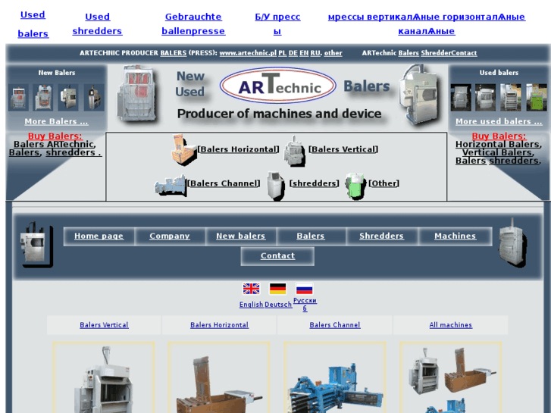Image resolution: width=551 pixels, height=413 pixels.
Task: Click first Used balers thumbnail
Action: coord(461,97)
